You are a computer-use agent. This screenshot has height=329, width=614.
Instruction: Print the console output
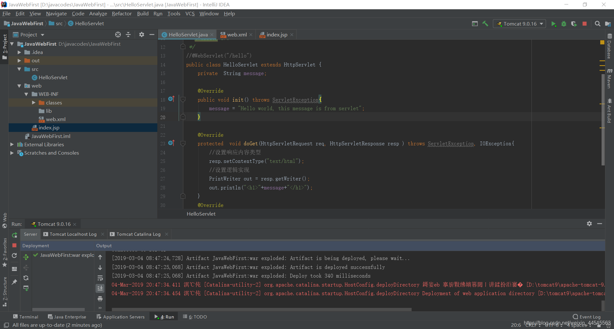tap(100, 299)
